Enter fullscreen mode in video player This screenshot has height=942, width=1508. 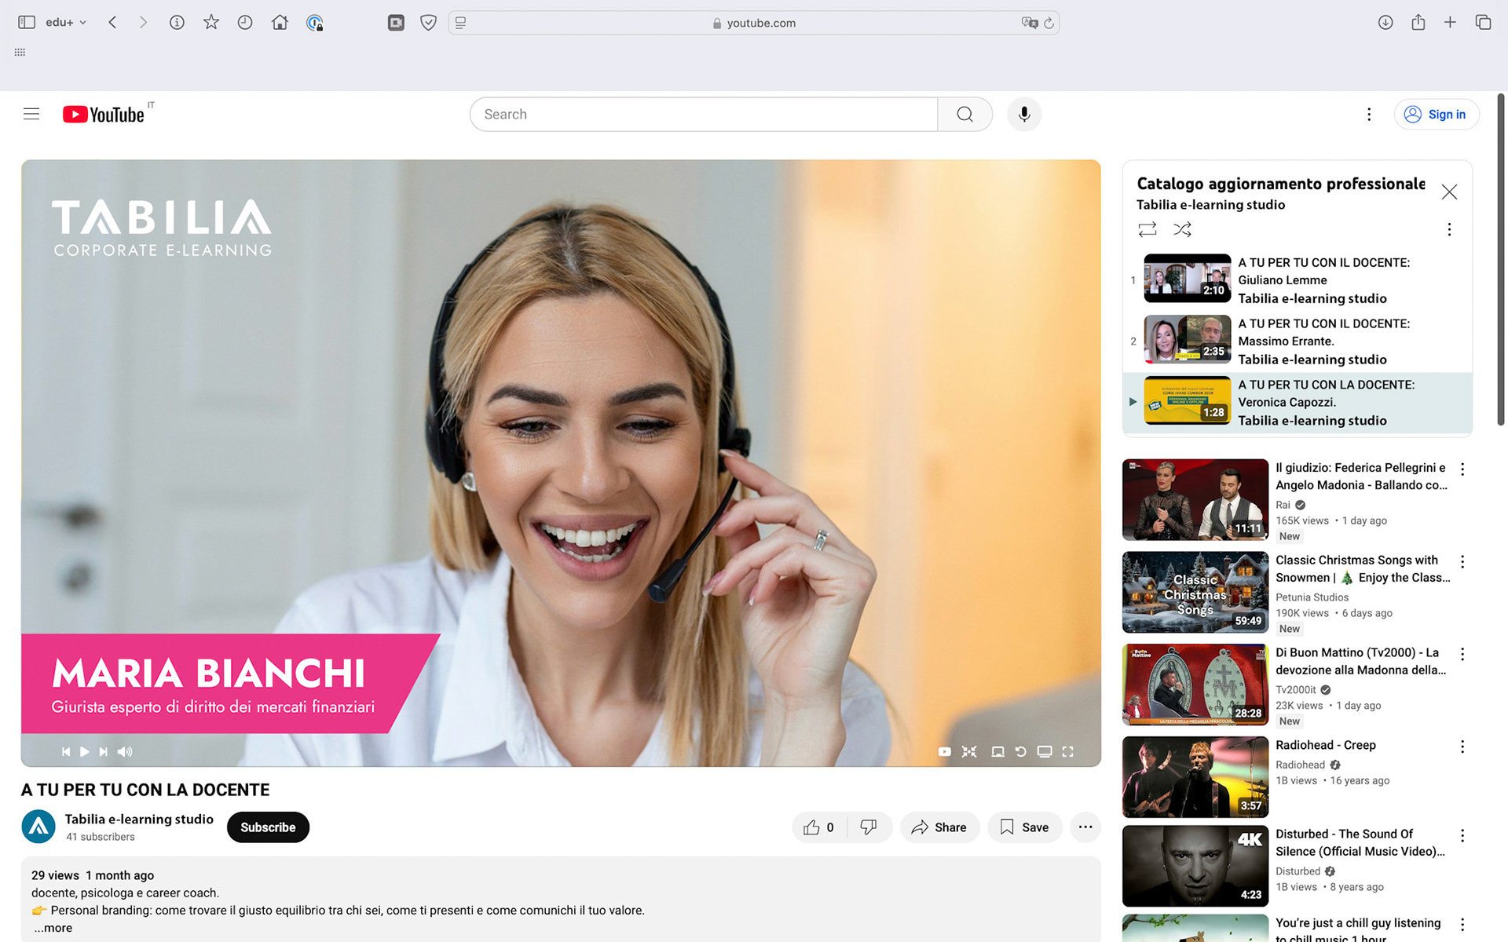click(x=1067, y=751)
